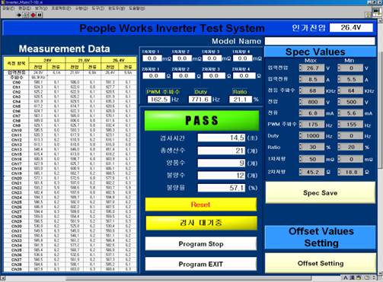Click the Run Continuously toolbar icon
Viewport: 383px width, 282px height.
point(26,15)
